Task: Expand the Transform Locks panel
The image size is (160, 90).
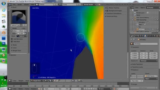Action: tap(137, 67)
